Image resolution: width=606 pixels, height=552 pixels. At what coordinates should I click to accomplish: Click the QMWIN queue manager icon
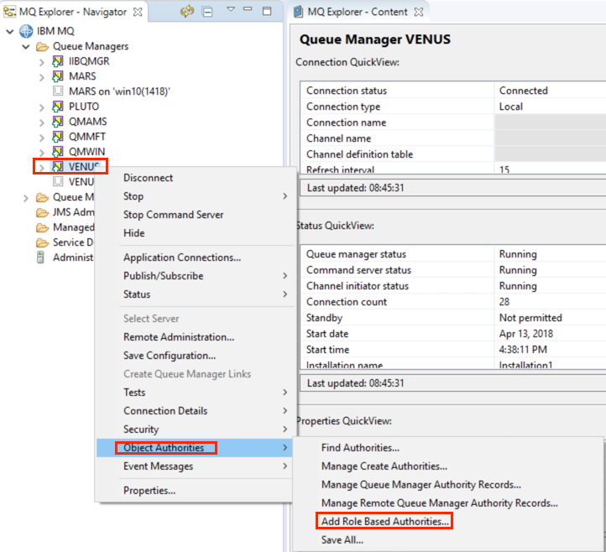pyautogui.click(x=58, y=152)
